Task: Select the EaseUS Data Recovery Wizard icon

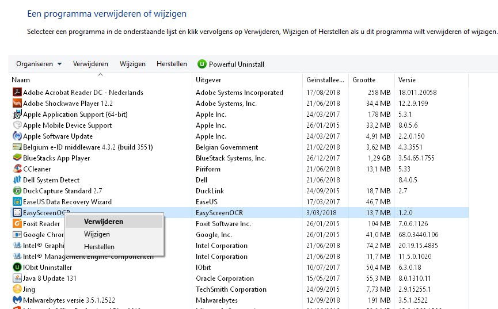Action: point(17,201)
